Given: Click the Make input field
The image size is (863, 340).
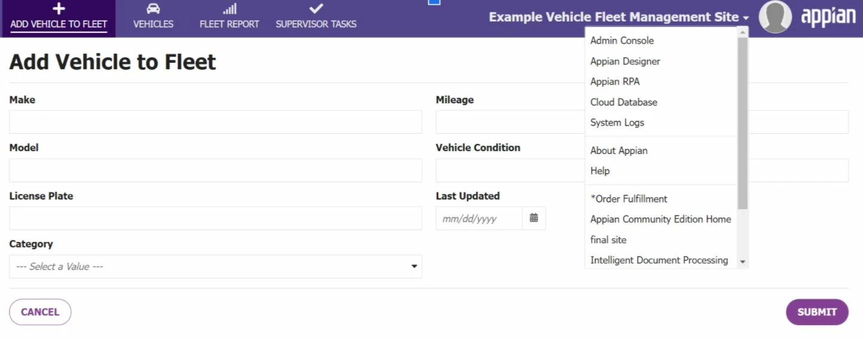Looking at the screenshot, I should pos(215,122).
